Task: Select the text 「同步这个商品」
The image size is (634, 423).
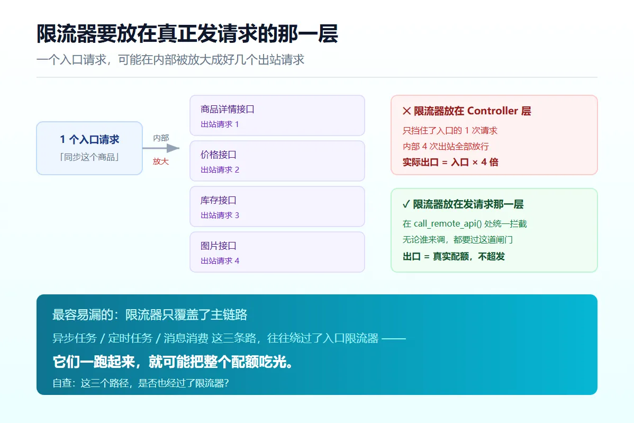Action: coord(89,157)
